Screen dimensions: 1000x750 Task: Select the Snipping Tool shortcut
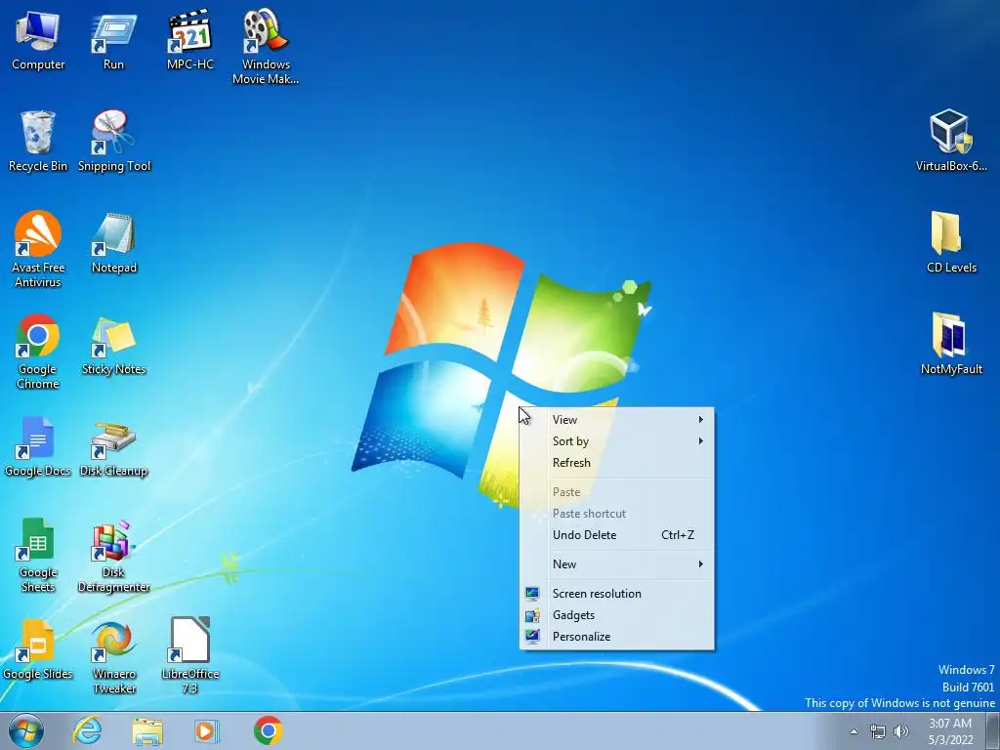[114, 142]
